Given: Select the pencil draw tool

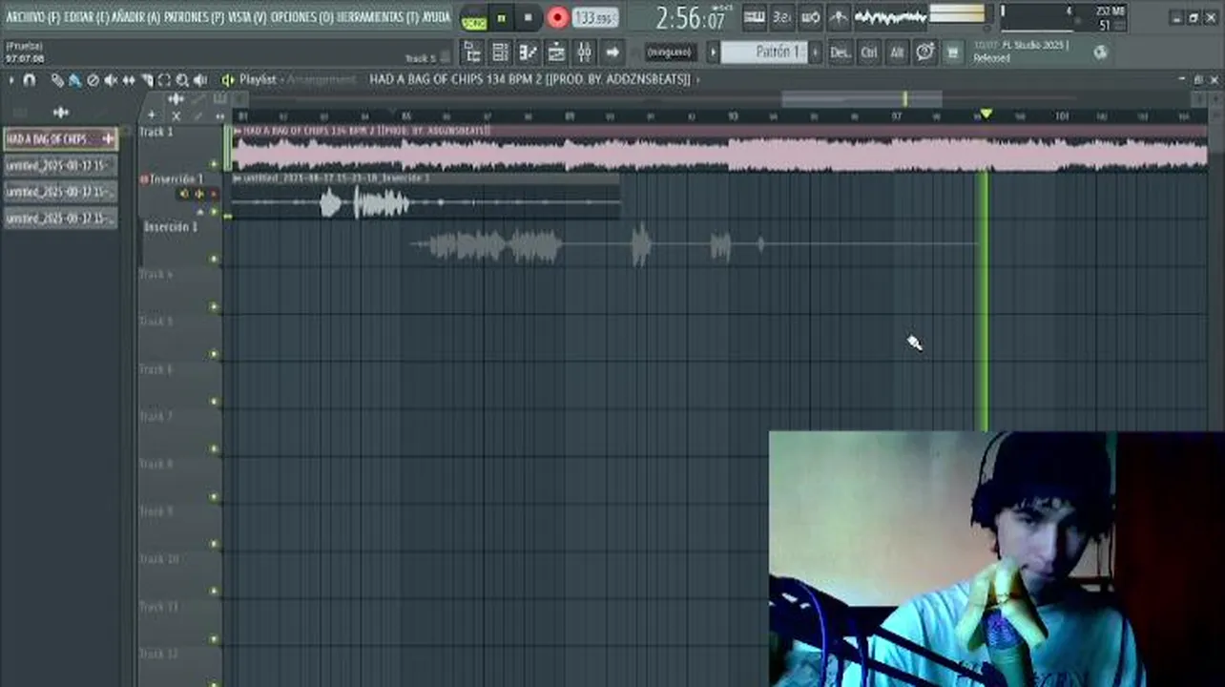Looking at the screenshot, I should (x=57, y=80).
